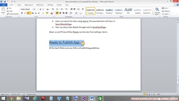Switch to Print Layout view in status bar
This screenshot has width=179, height=101.
tap(144, 94)
